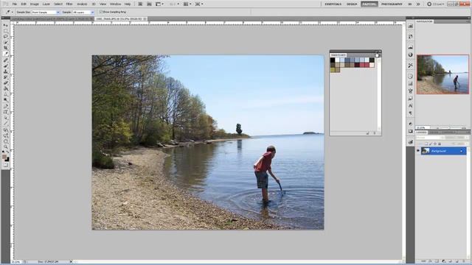
Task: Select the Background layer row
Action: coord(443,151)
